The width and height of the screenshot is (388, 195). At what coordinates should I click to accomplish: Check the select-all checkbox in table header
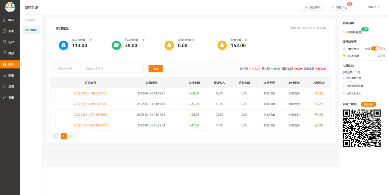(x=55, y=82)
